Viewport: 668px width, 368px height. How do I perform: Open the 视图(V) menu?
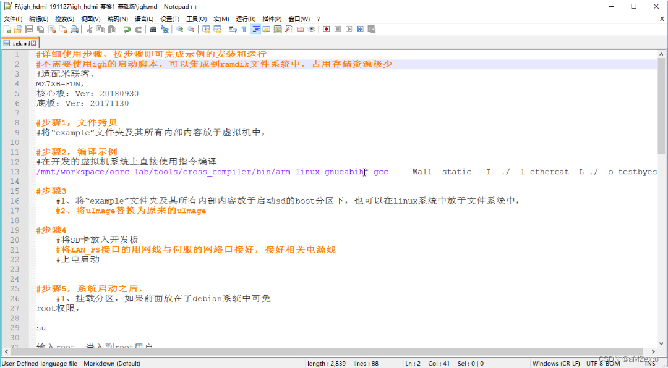pyautogui.click(x=91, y=19)
